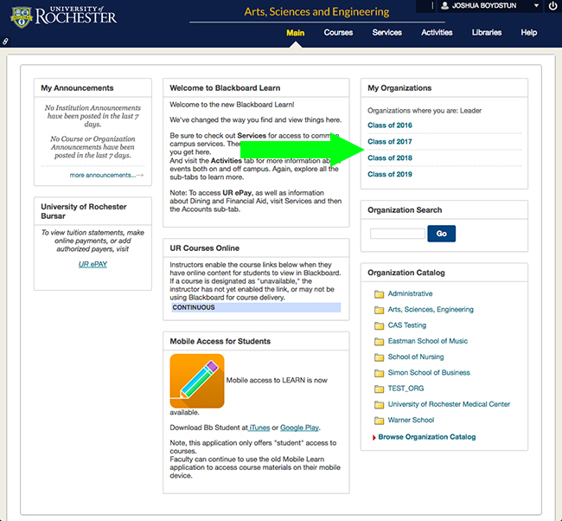Click the Welcome to Blackboard Learn header
562x521 pixels.
click(256, 88)
